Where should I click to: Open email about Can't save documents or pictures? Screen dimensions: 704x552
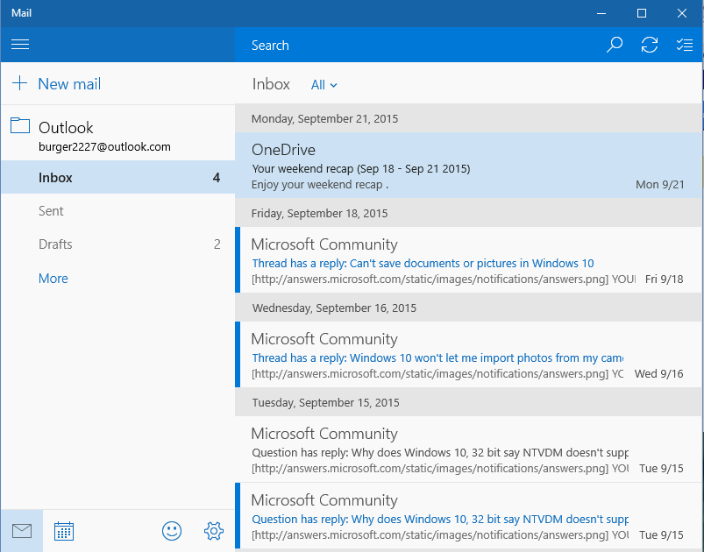click(x=468, y=260)
